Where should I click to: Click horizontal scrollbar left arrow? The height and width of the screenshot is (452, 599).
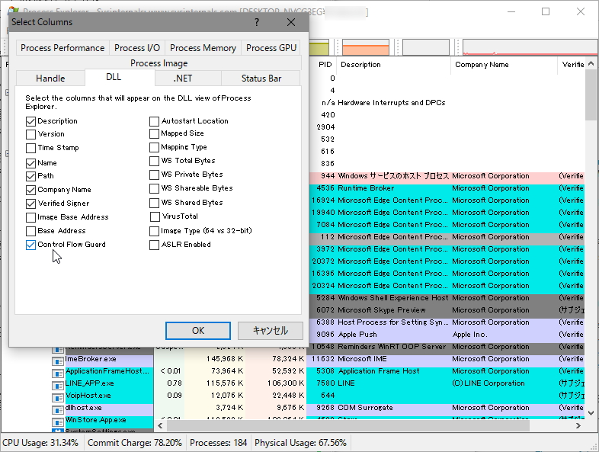click(x=160, y=425)
